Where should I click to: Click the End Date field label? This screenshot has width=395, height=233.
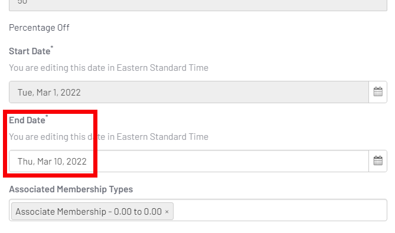pos(27,120)
